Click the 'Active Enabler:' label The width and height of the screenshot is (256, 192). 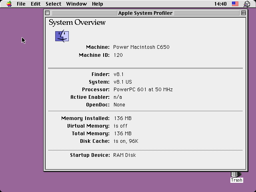90,97
